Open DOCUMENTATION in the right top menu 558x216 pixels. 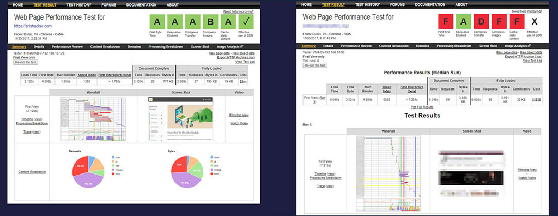point(430,4)
